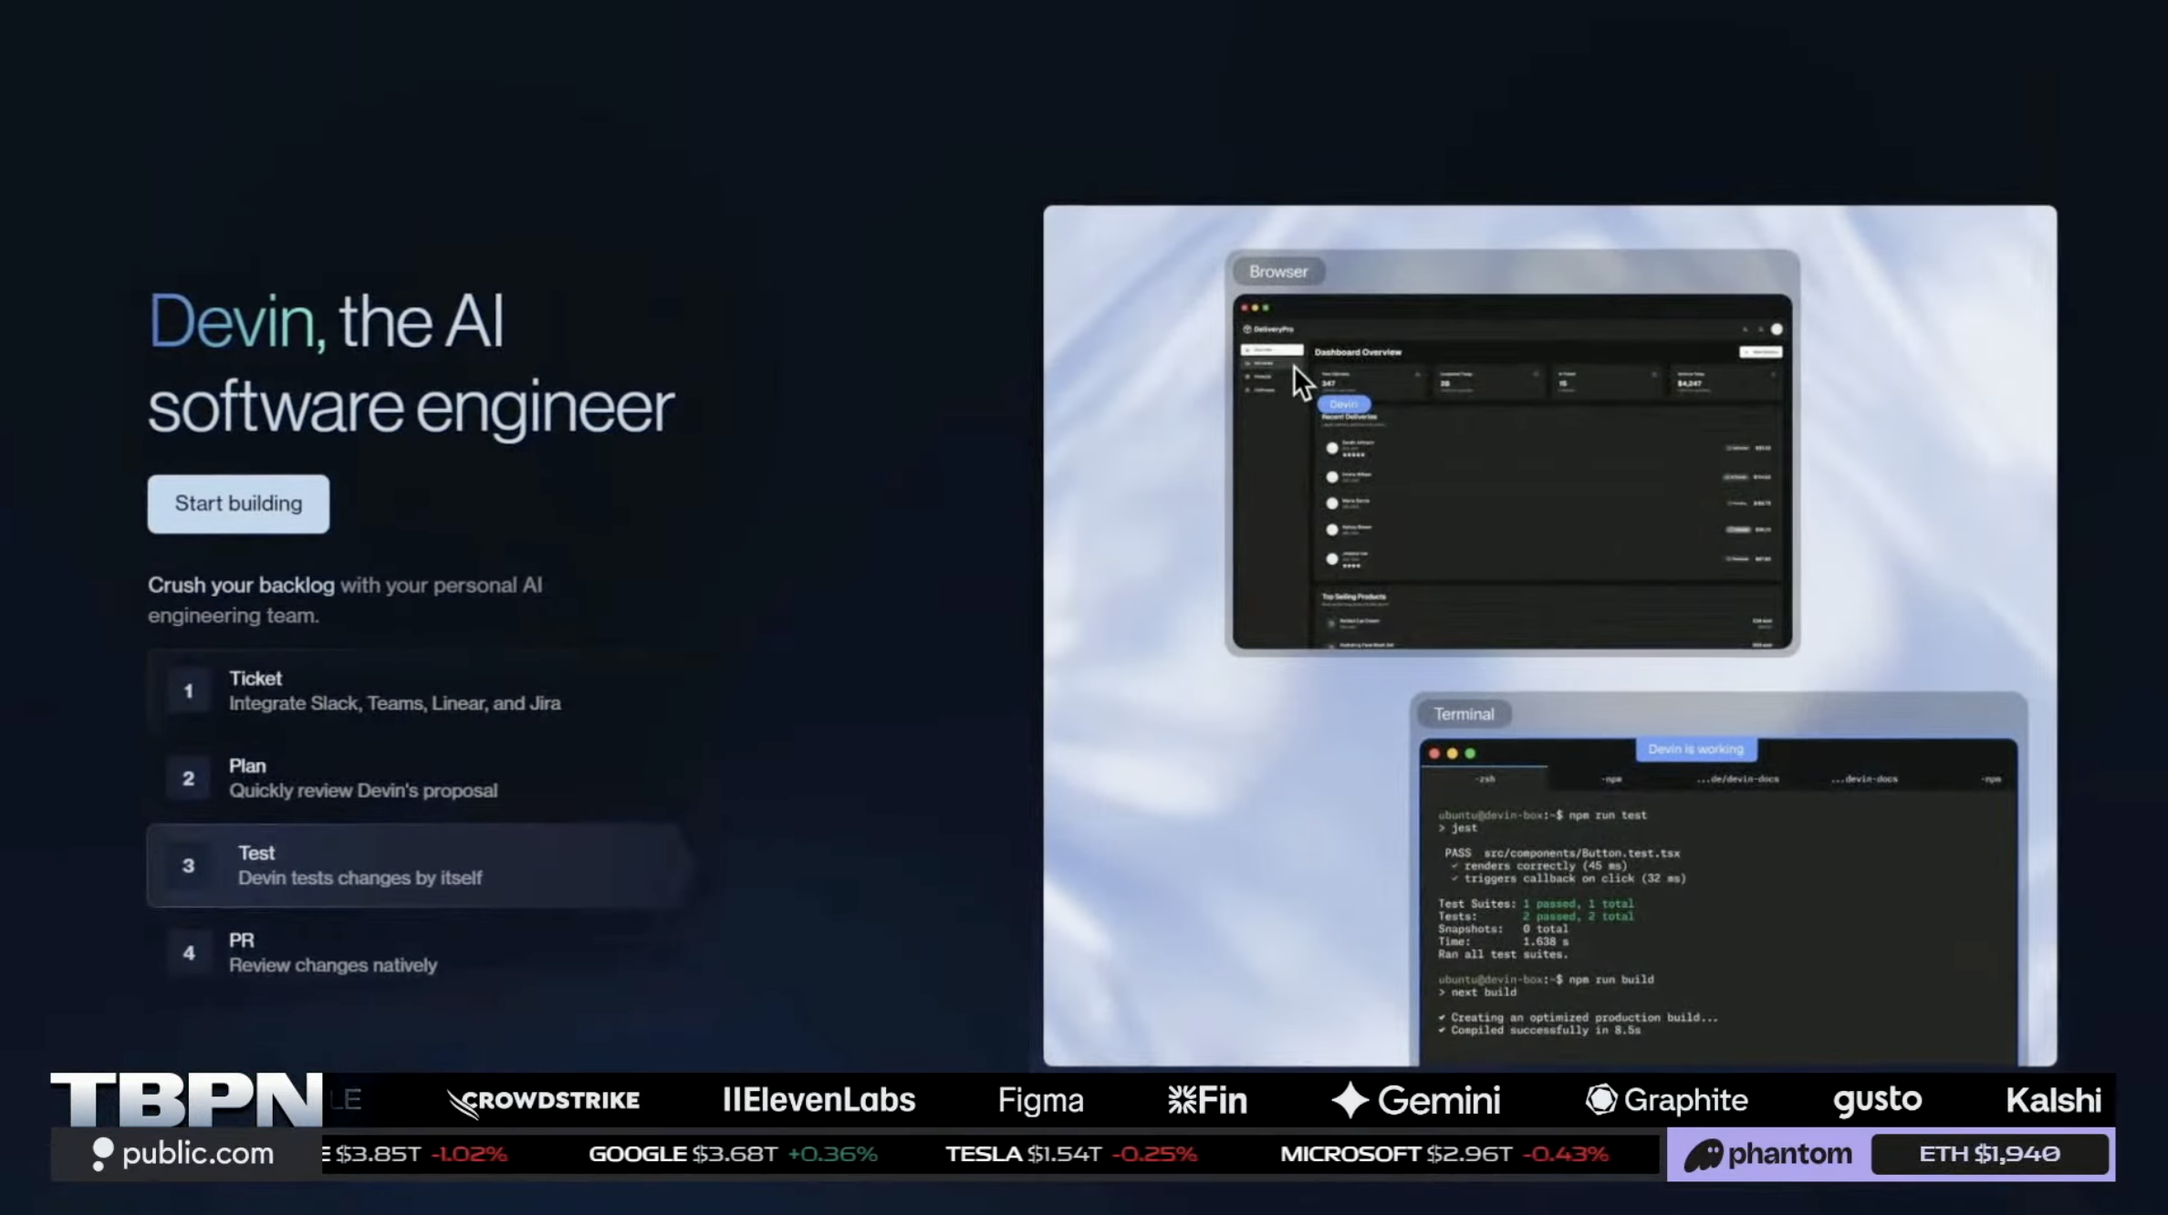The height and width of the screenshot is (1215, 2168).
Task: Click the "Snapshots: 0 total" line
Action: click(x=1503, y=929)
